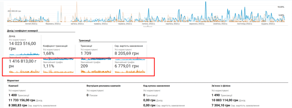Click the '200 000,00 грн' axis value

(14, 11)
